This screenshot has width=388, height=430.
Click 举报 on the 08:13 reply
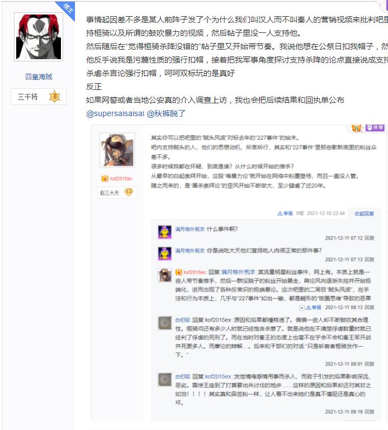313,307
